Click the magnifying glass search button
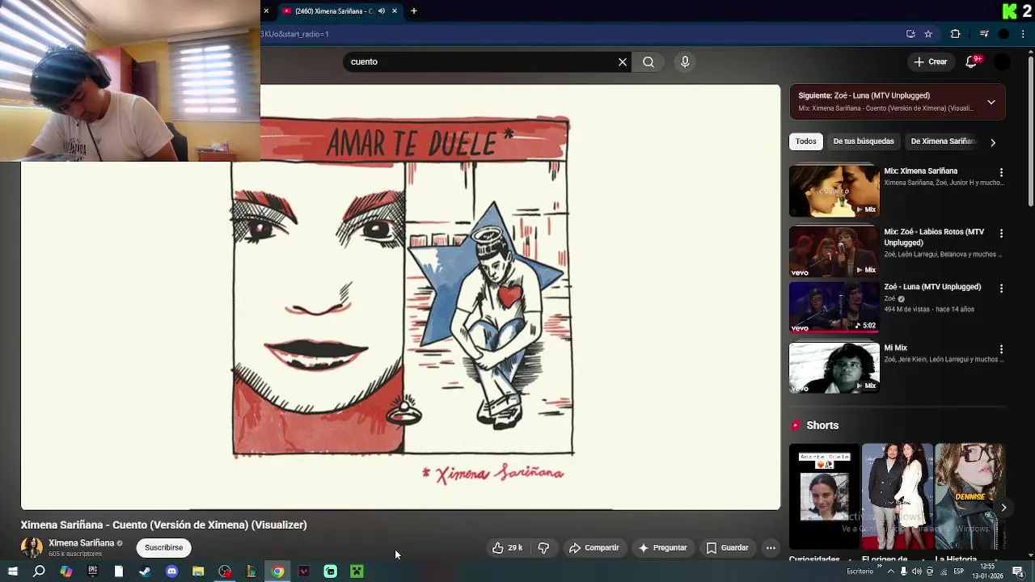The width and height of the screenshot is (1035, 582). 648,61
